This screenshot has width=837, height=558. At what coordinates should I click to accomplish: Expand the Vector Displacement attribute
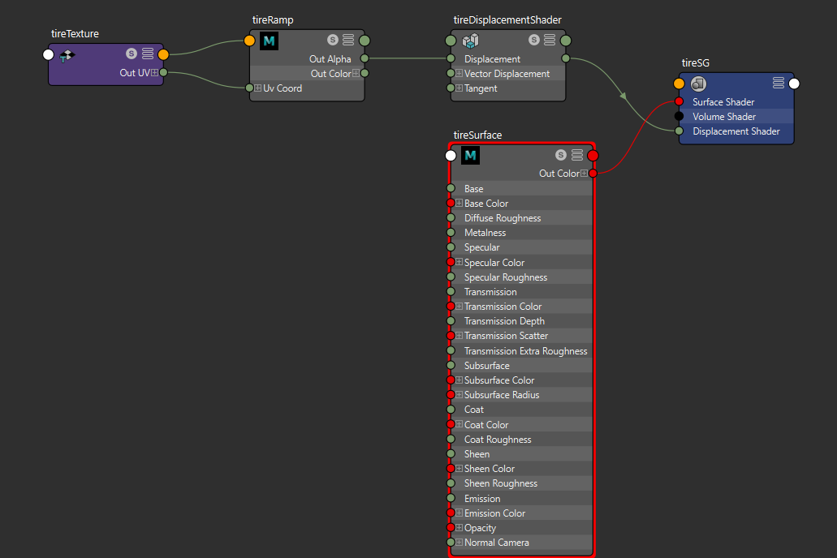click(x=459, y=74)
